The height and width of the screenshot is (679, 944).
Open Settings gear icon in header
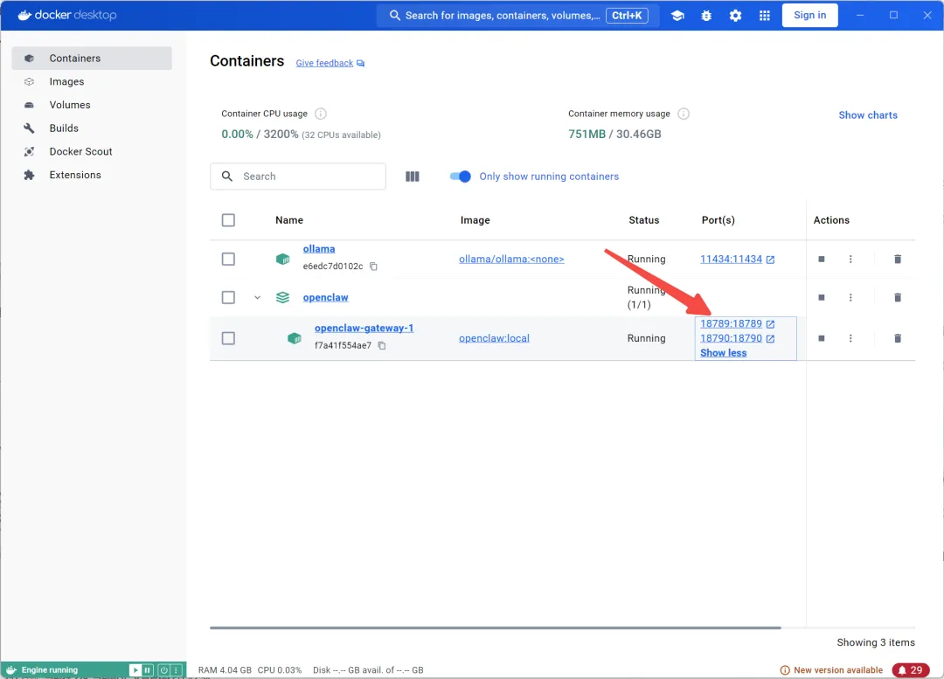coord(735,16)
